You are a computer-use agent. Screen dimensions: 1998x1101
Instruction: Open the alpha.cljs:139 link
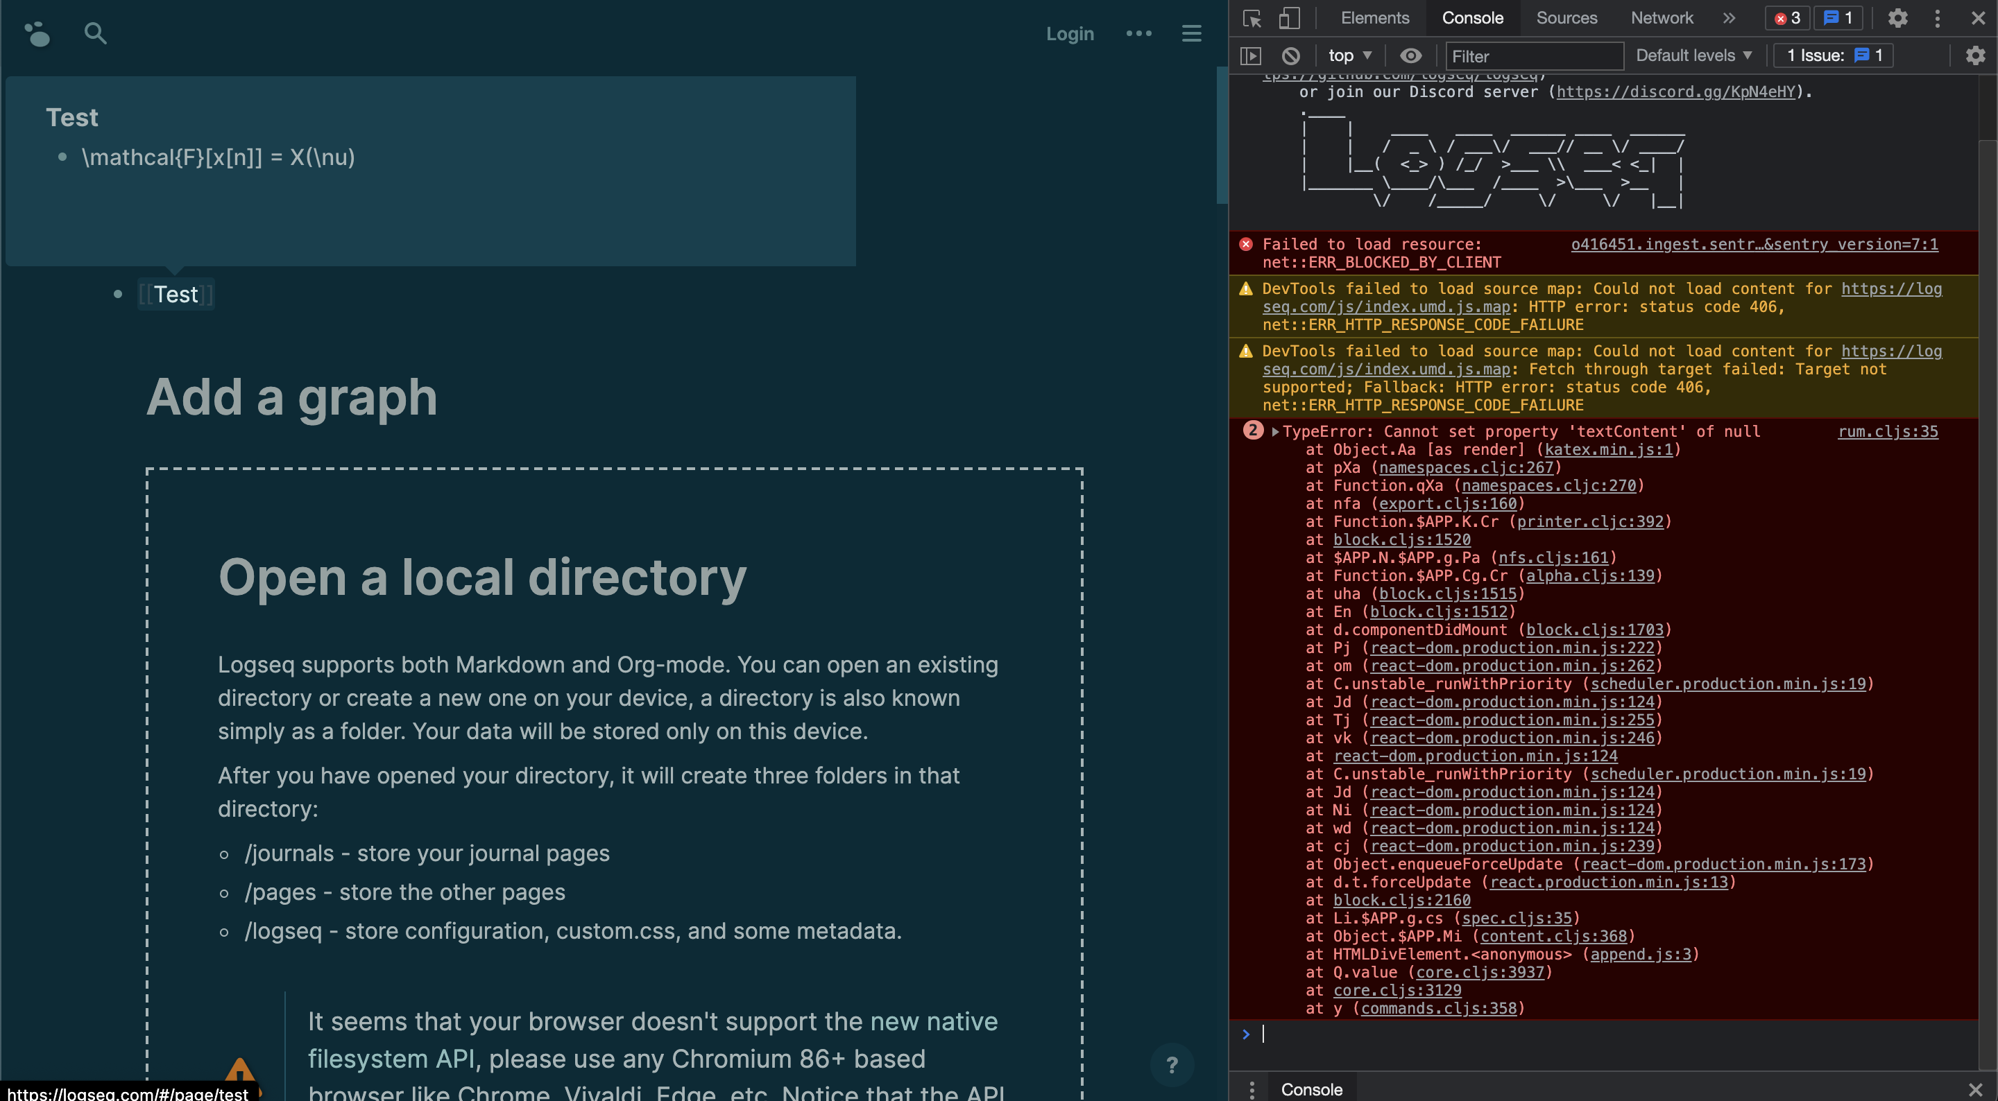tap(1590, 576)
